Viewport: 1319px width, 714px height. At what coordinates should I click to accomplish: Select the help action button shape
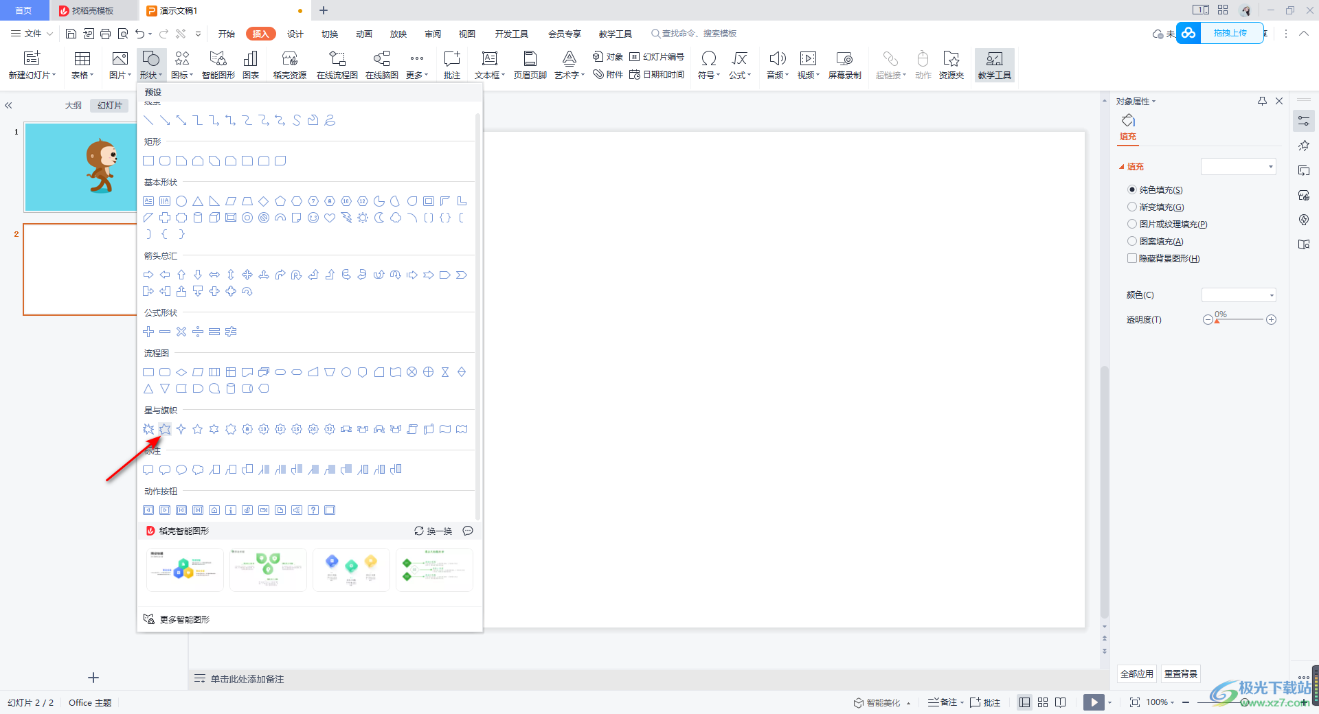coord(313,510)
